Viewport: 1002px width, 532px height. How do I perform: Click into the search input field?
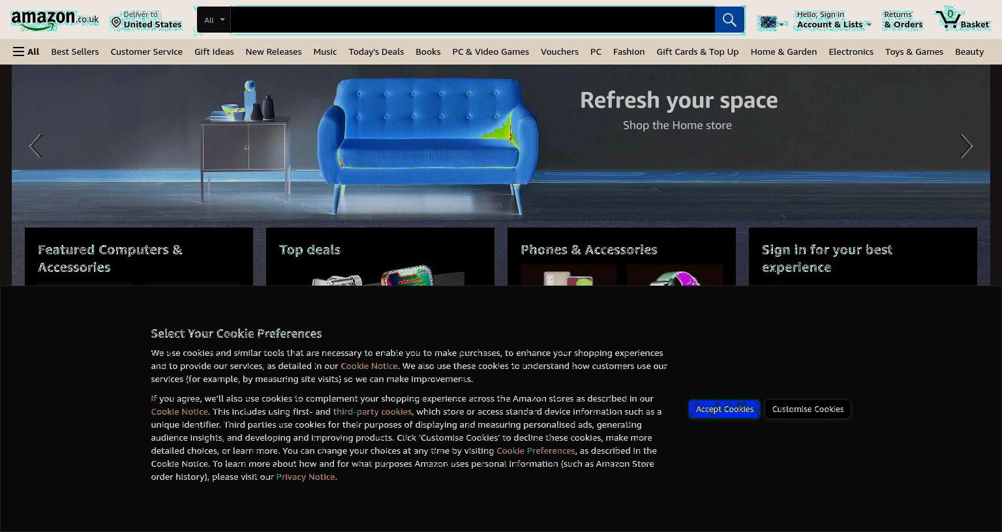(x=472, y=20)
